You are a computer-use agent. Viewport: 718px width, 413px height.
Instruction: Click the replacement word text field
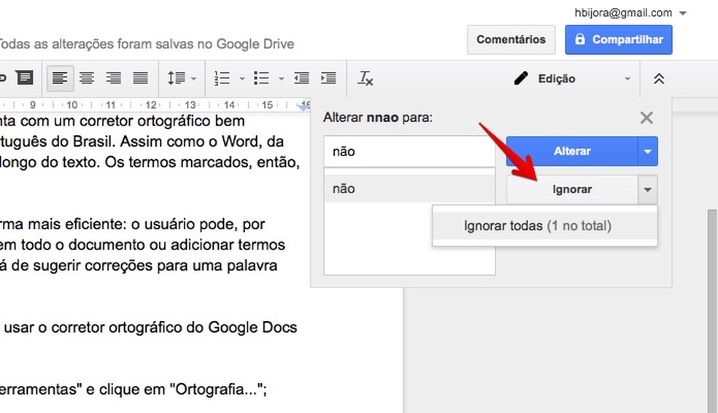(x=409, y=152)
